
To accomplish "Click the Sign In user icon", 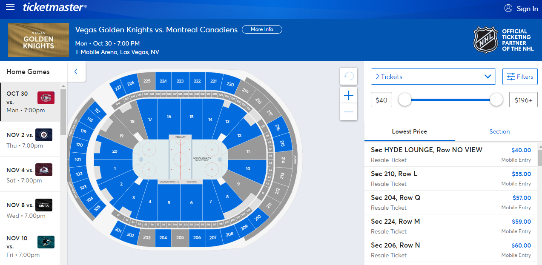I will point(508,8).
